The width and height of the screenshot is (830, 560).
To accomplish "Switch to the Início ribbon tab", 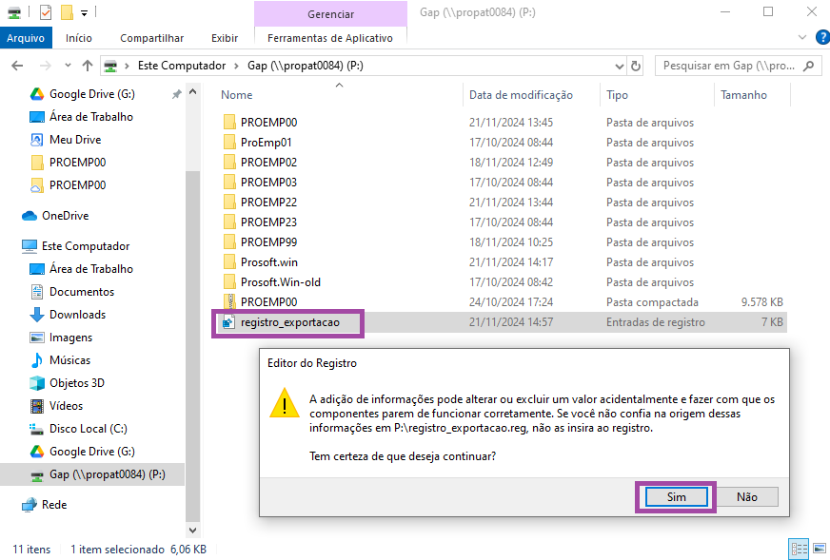I will pyautogui.click(x=79, y=38).
